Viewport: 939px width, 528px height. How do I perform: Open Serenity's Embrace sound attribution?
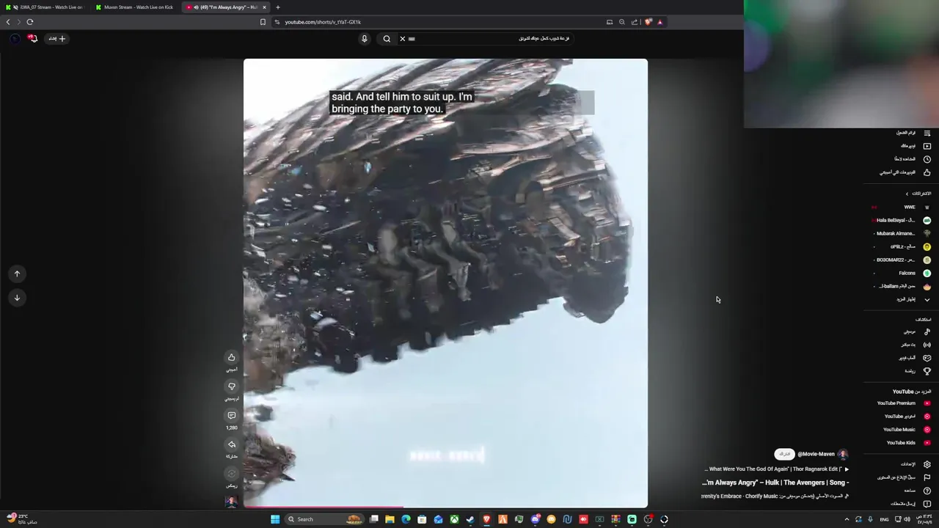[x=775, y=496]
